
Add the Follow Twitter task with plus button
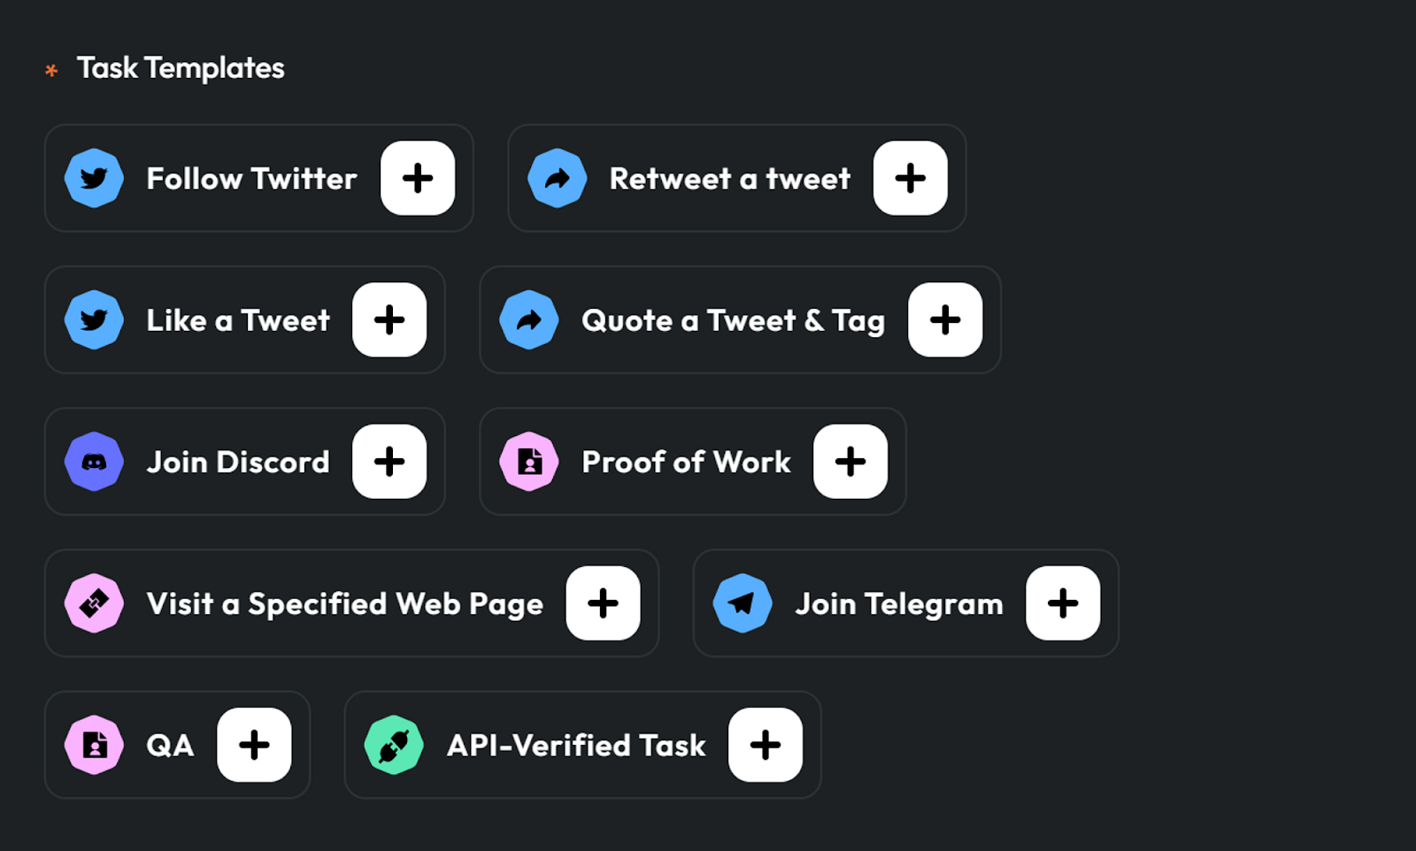(x=418, y=178)
